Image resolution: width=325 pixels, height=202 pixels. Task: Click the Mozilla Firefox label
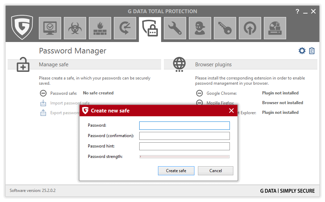[220, 103]
